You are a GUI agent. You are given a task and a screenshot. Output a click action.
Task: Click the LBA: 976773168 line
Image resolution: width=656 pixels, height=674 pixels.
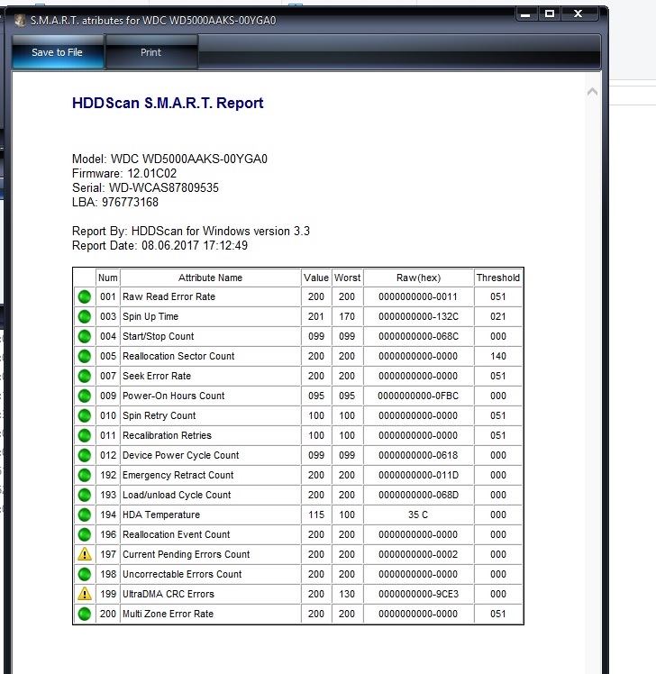point(115,202)
